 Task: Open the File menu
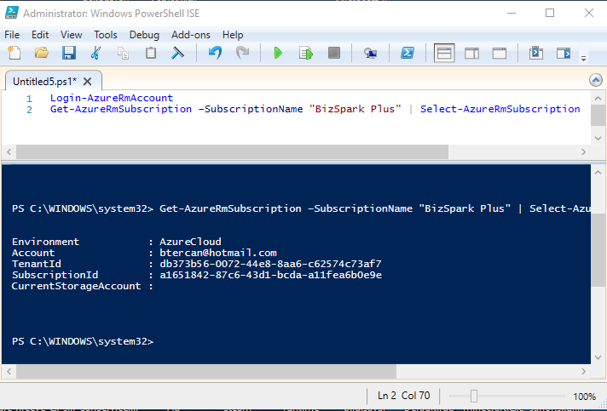click(12, 35)
